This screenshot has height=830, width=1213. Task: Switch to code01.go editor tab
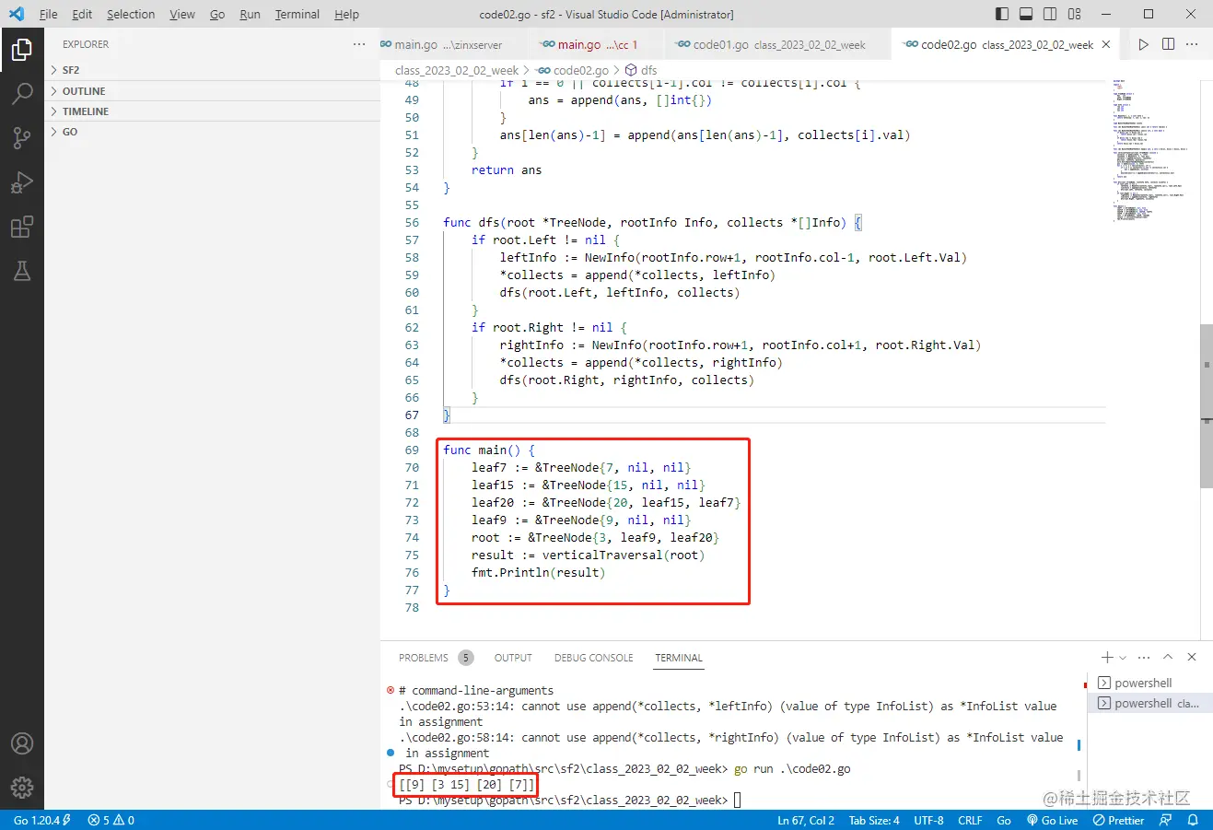coord(778,44)
